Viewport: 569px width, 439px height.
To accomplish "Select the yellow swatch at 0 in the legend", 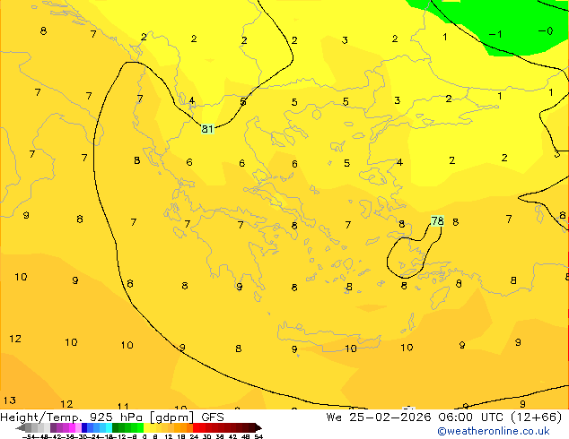I will [x=146, y=427].
